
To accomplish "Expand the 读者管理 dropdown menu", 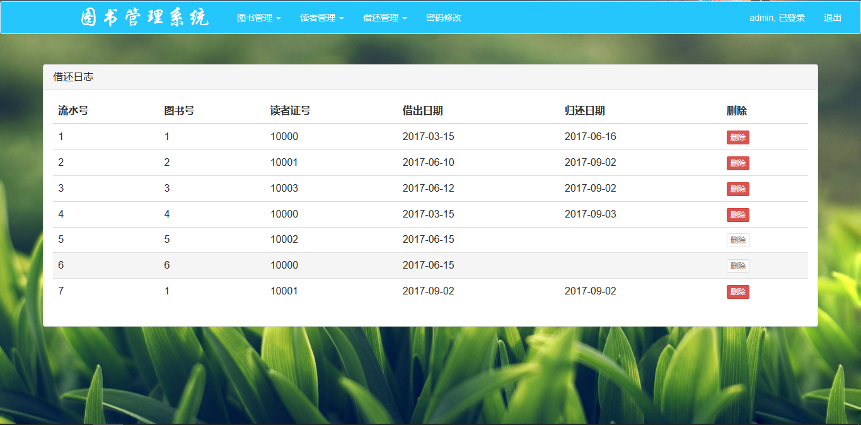I will point(321,18).
